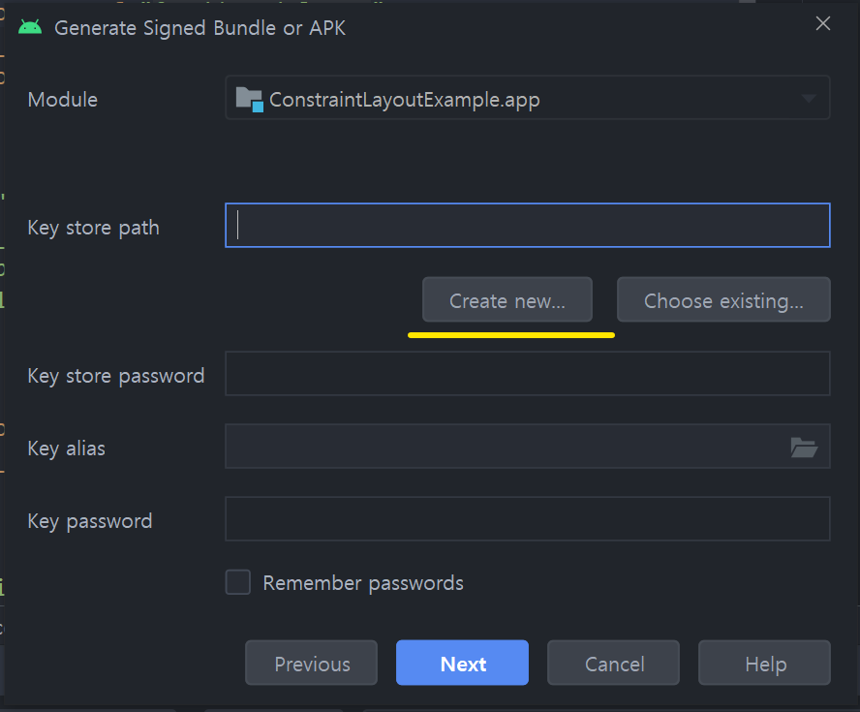This screenshot has width=860, height=712.
Task: Proceed with the Next button
Action: pos(462,663)
